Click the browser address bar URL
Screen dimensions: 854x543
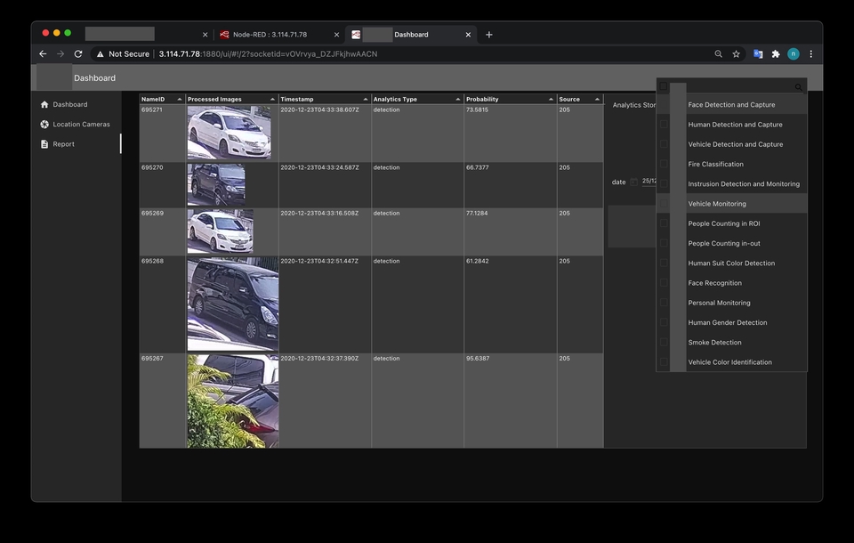tap(268, 54)
